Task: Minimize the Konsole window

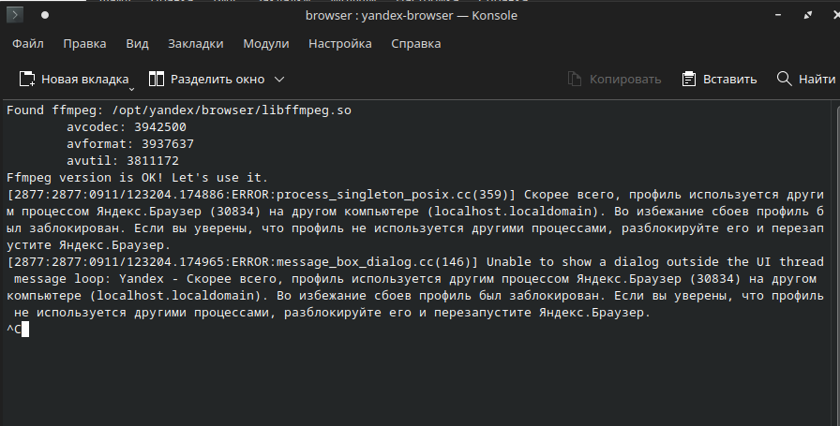Action: (778, 15)
